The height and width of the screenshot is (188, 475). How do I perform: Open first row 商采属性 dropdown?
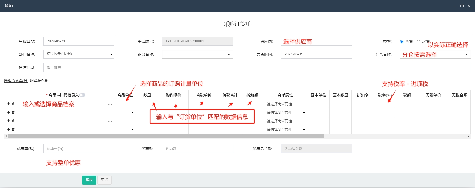point(285,104)
